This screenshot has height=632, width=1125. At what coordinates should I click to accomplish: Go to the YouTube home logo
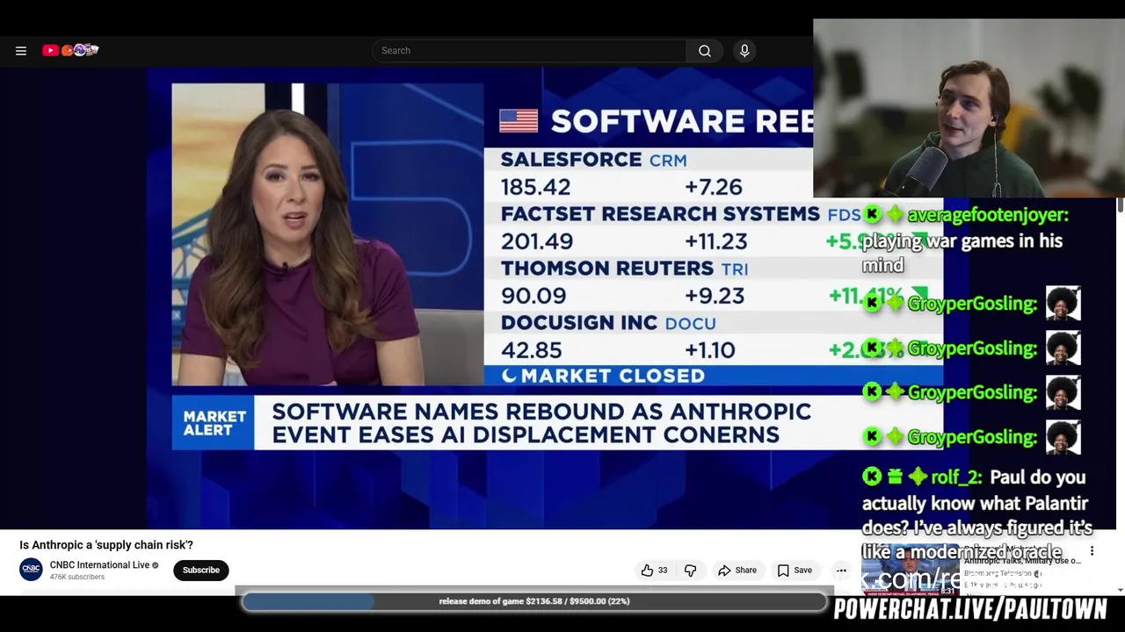click(70, 50)
